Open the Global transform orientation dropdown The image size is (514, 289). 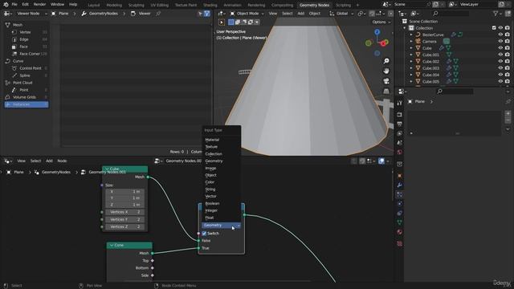tap(341, 14)
